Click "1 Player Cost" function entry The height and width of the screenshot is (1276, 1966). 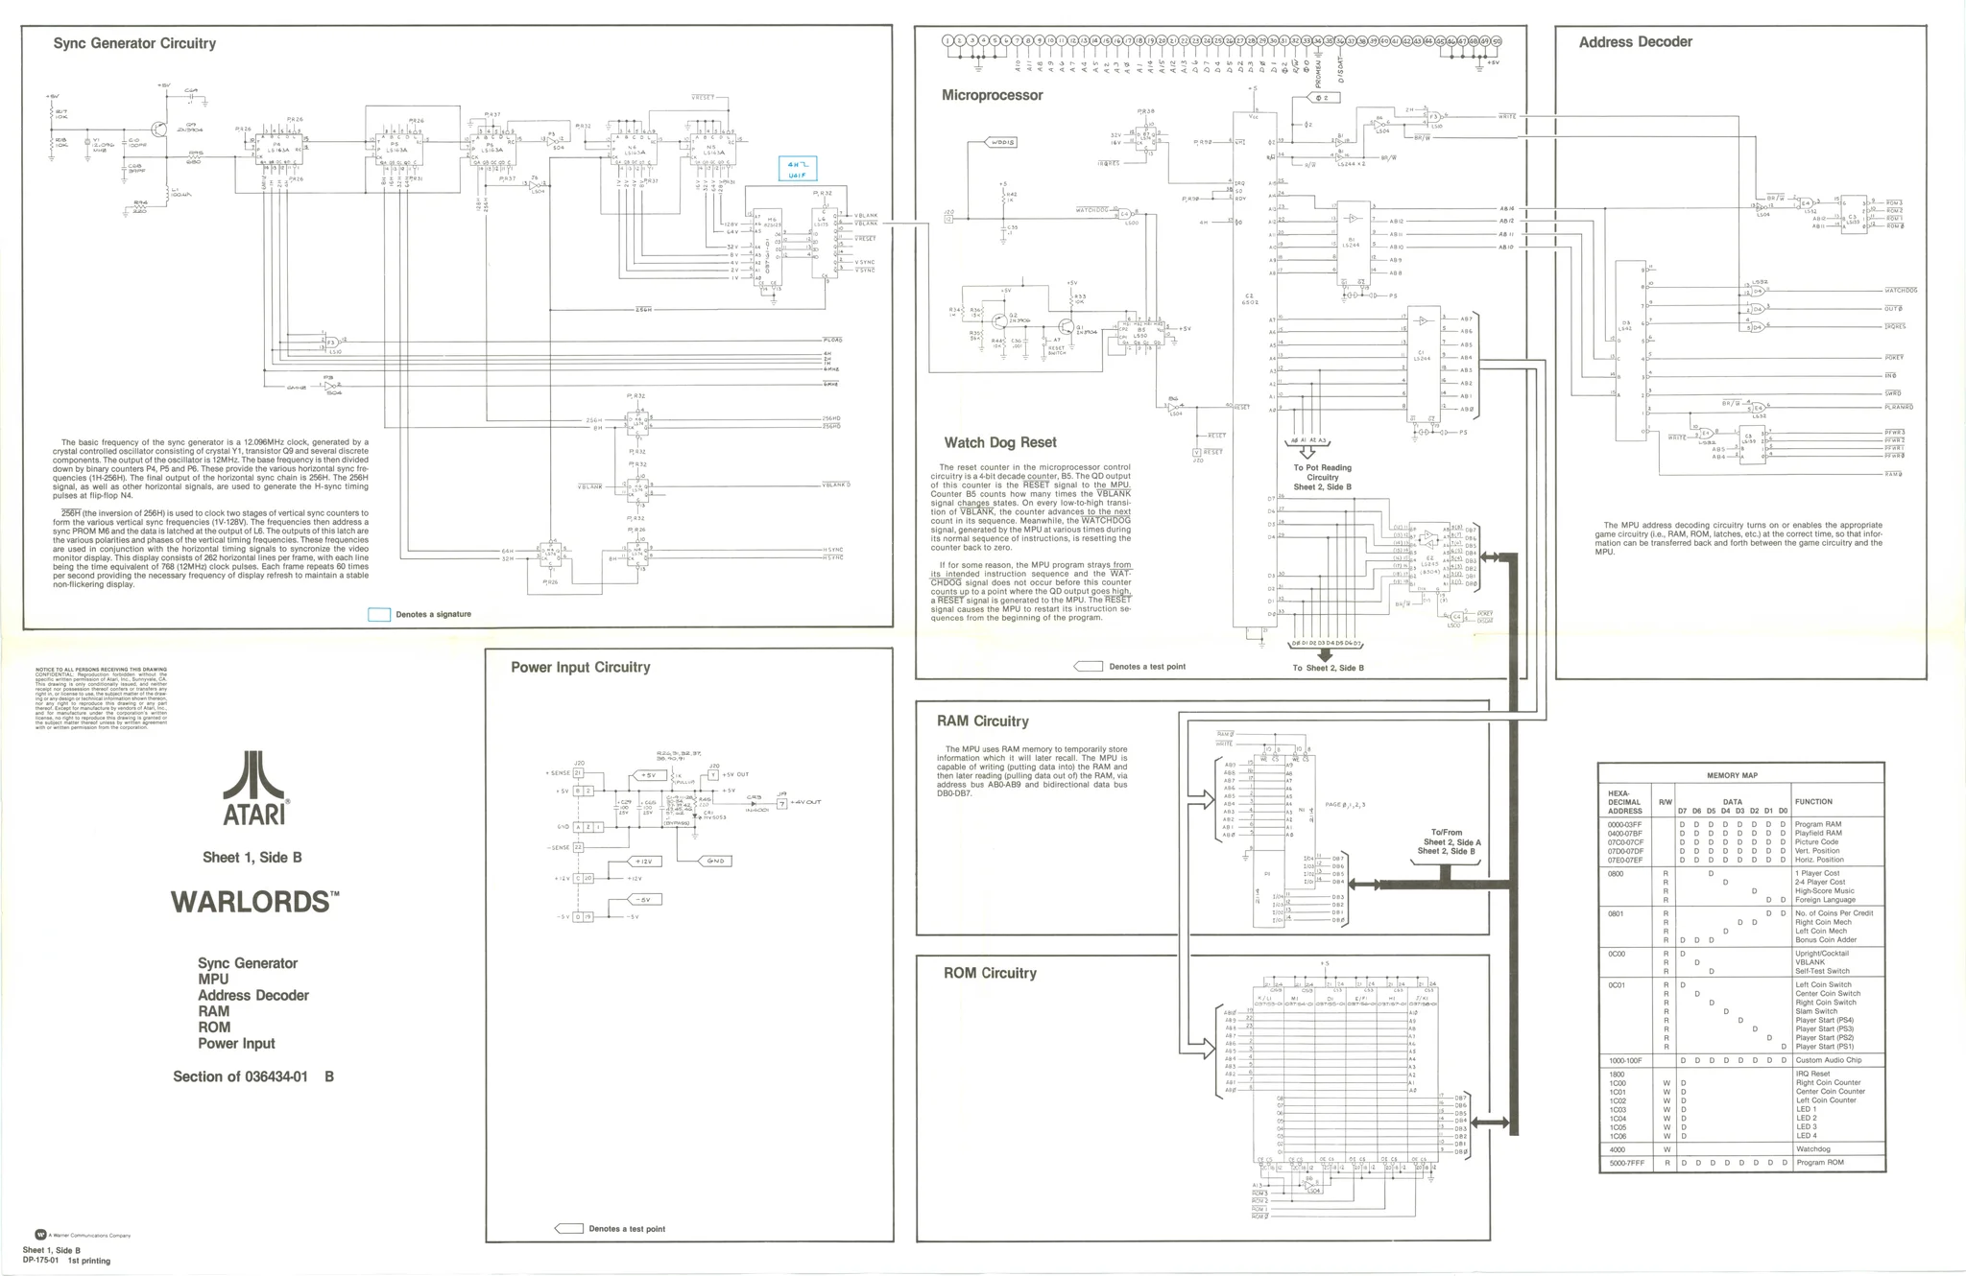click(1820, 874)
